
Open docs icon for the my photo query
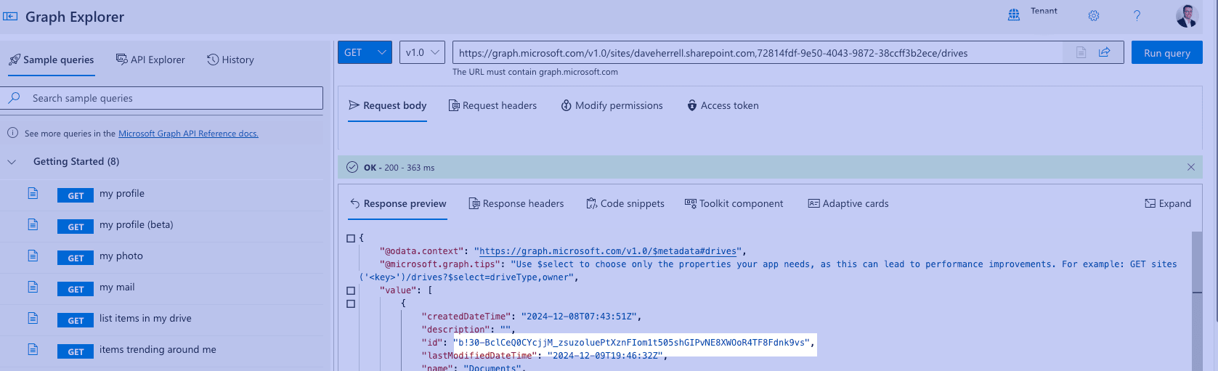point(33,256)
